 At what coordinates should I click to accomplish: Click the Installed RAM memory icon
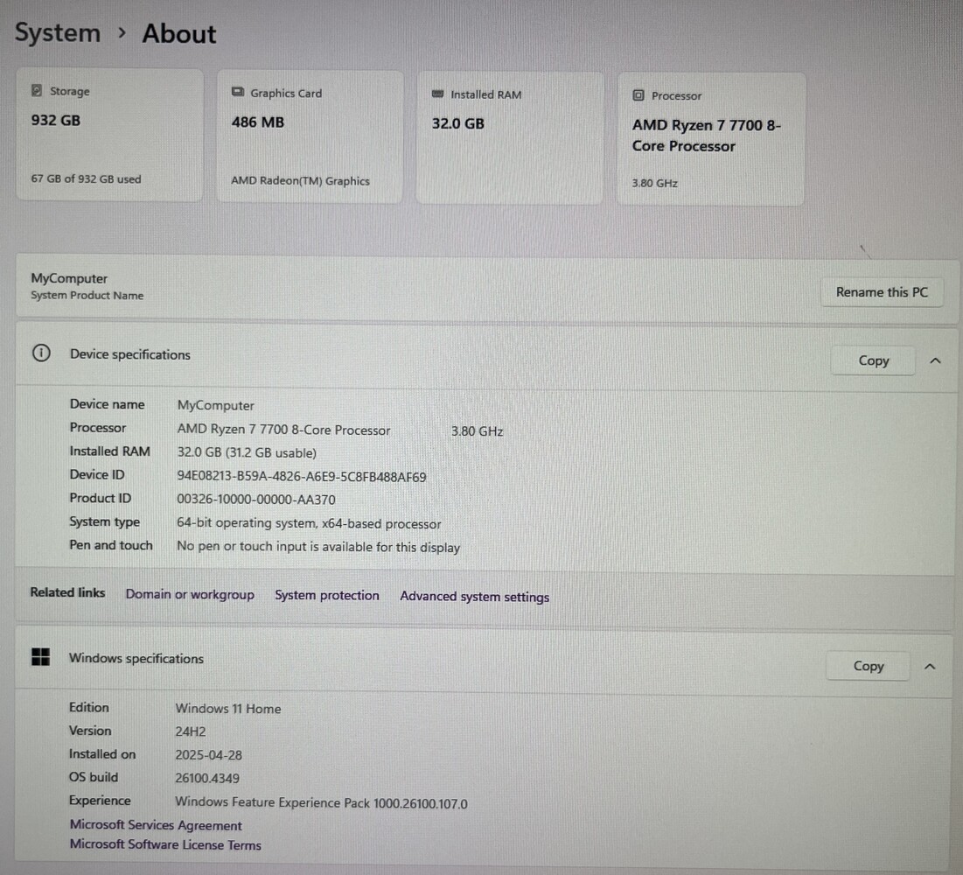438,94
